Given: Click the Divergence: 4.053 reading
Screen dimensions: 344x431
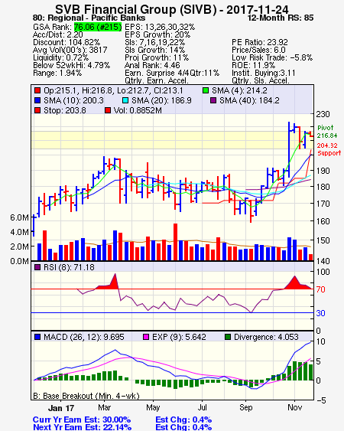Looking at the screenshot, I should pyautogui.click(x=266, y=337).
